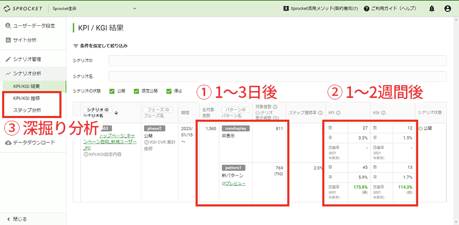The height and width of the screenshot is (225, 459).
Task: Click the サイト分析 chart icon
Action: [x=8, y=40]
